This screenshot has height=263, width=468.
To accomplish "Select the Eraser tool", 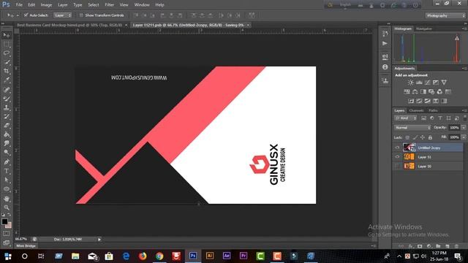I will coord(7,126).
